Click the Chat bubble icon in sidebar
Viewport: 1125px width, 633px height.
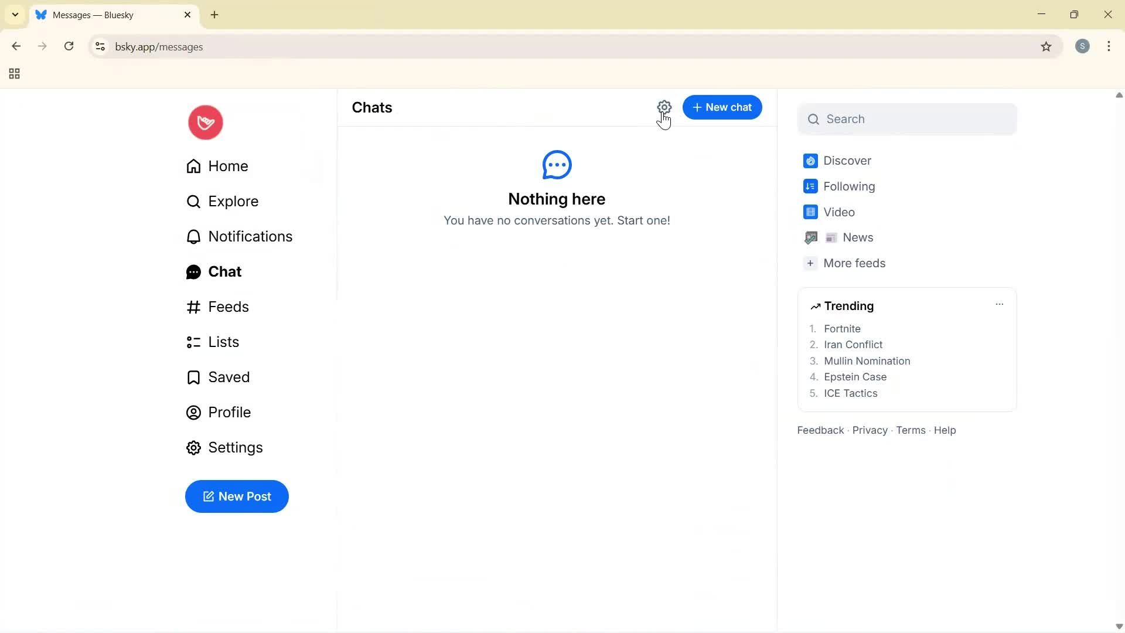tap(193, 271)
